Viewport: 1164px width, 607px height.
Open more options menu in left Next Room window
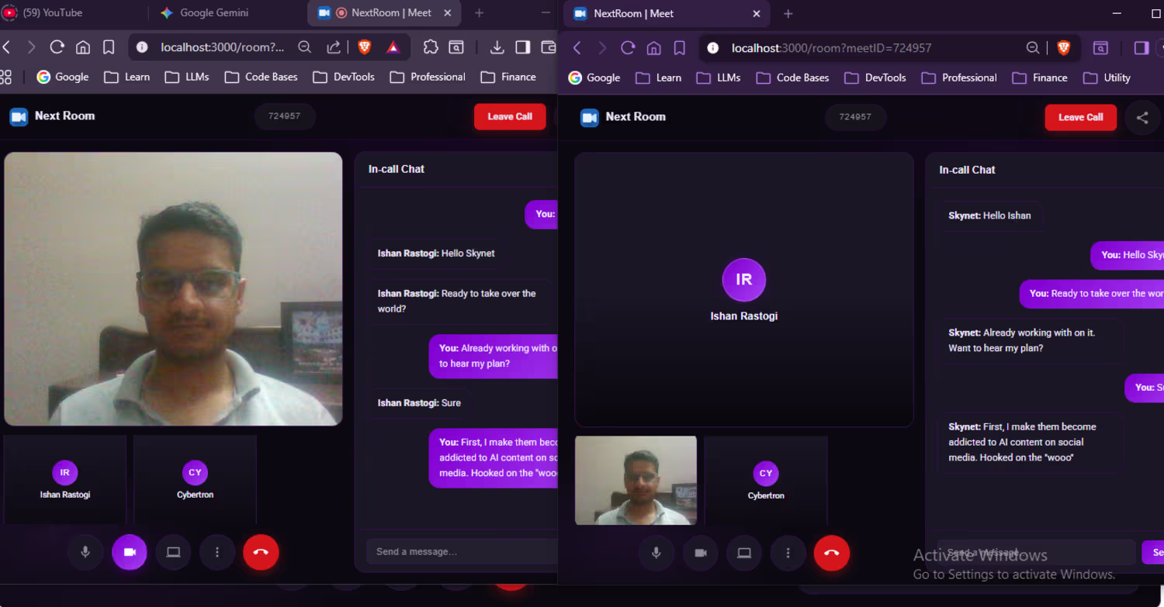[x=217, y=553]
